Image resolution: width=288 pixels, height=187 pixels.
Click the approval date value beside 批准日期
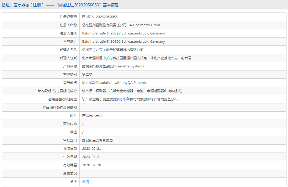(91, 149)
